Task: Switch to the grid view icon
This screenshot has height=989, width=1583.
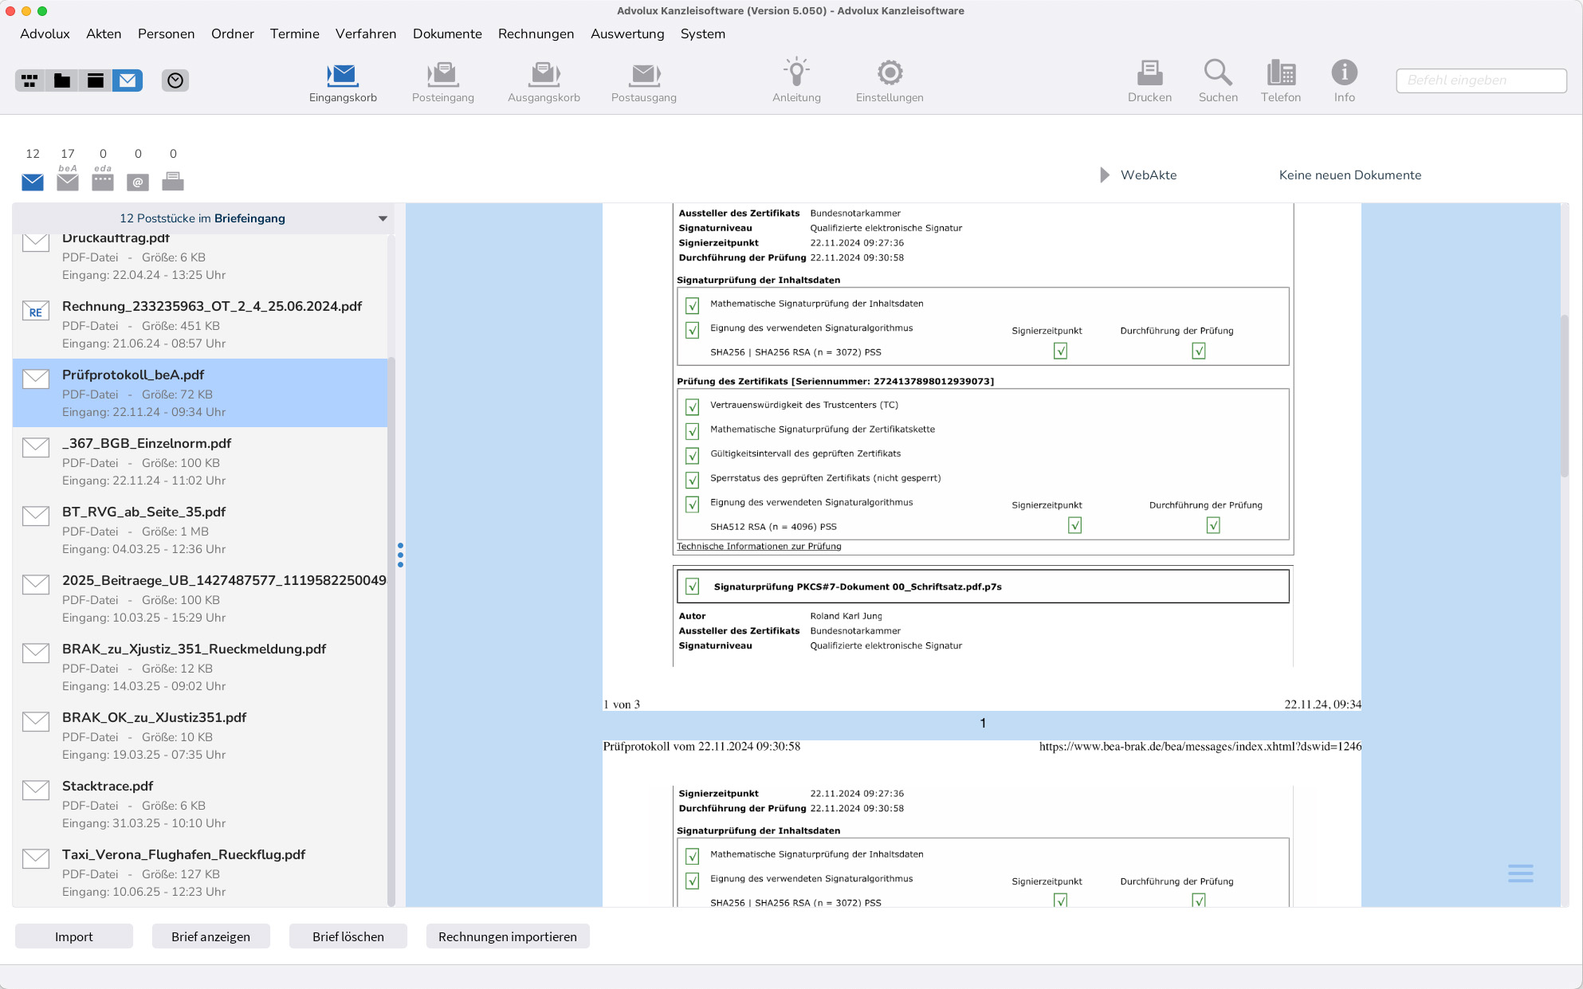Action: [30, 80]
